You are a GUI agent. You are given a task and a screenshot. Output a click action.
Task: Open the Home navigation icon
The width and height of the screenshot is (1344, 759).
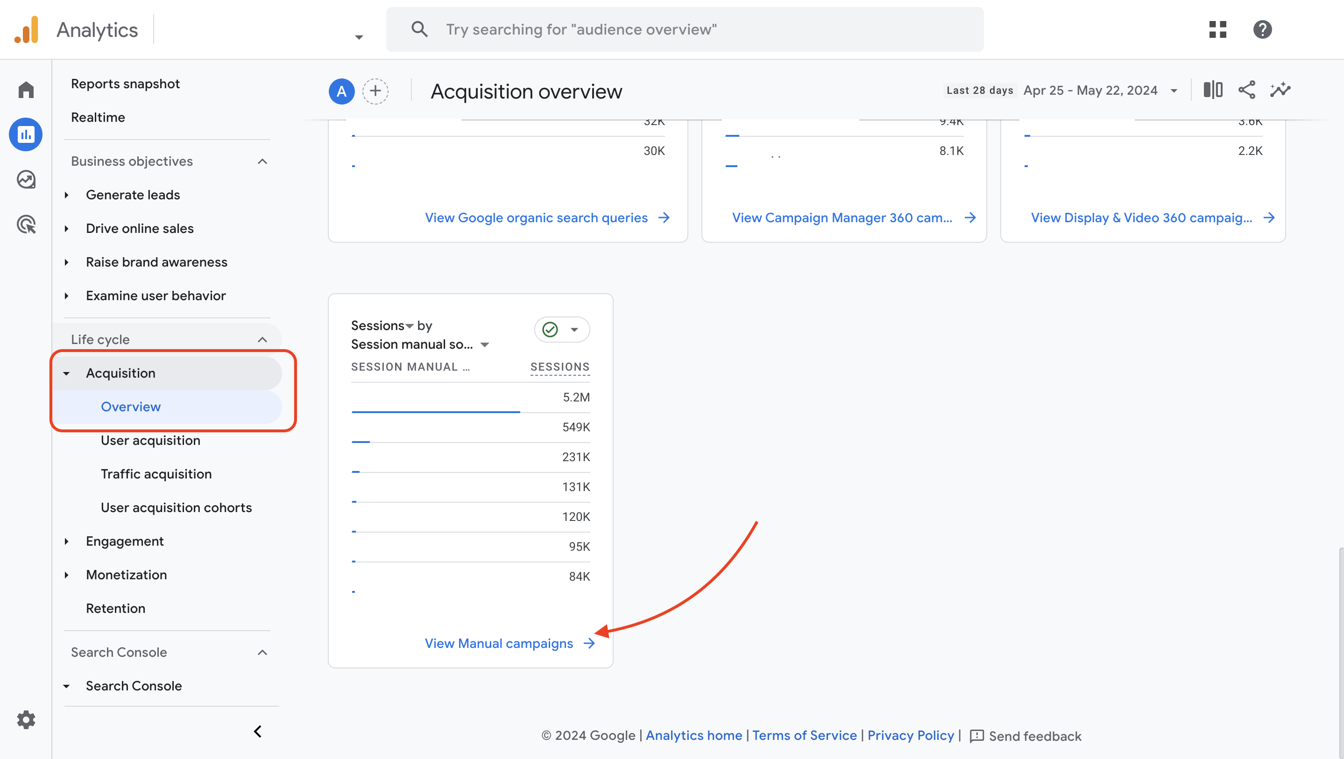pos(26,89)
